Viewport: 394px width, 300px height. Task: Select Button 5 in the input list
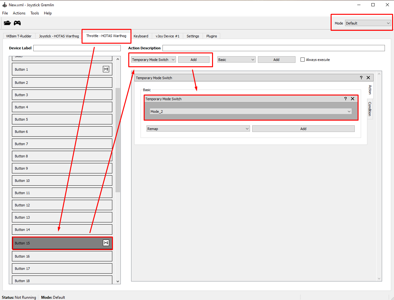[x=62, y=119]
